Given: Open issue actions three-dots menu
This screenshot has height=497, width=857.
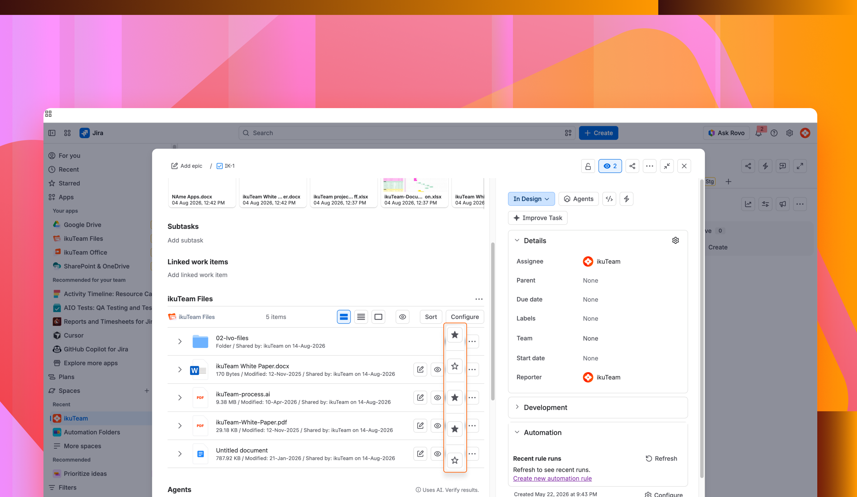Looking at the screenshot, I should pos(650,166).
